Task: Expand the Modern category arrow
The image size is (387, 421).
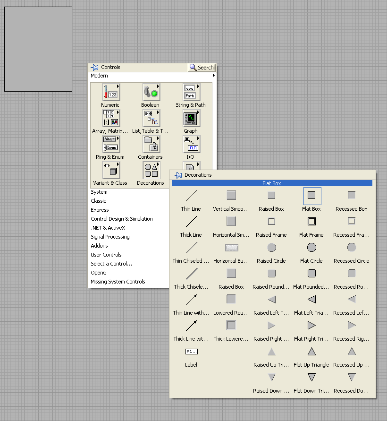Action: [x=213, y=76]
